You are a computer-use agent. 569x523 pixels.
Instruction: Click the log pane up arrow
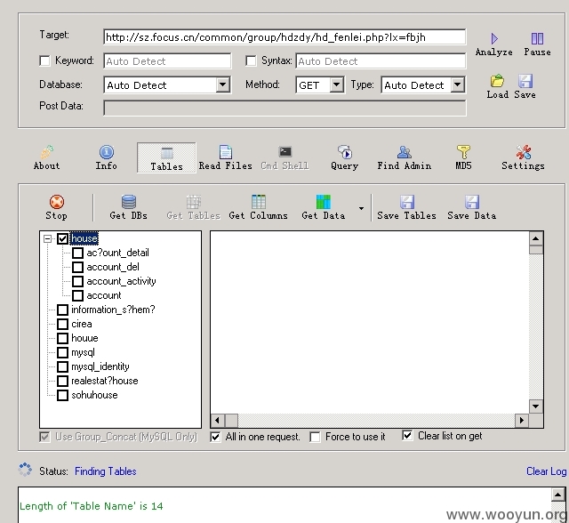point(557,495)
